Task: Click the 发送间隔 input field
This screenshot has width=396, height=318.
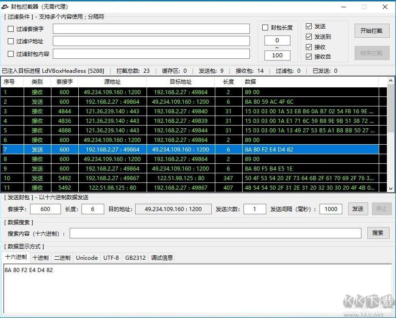Action: pos(330,209)
